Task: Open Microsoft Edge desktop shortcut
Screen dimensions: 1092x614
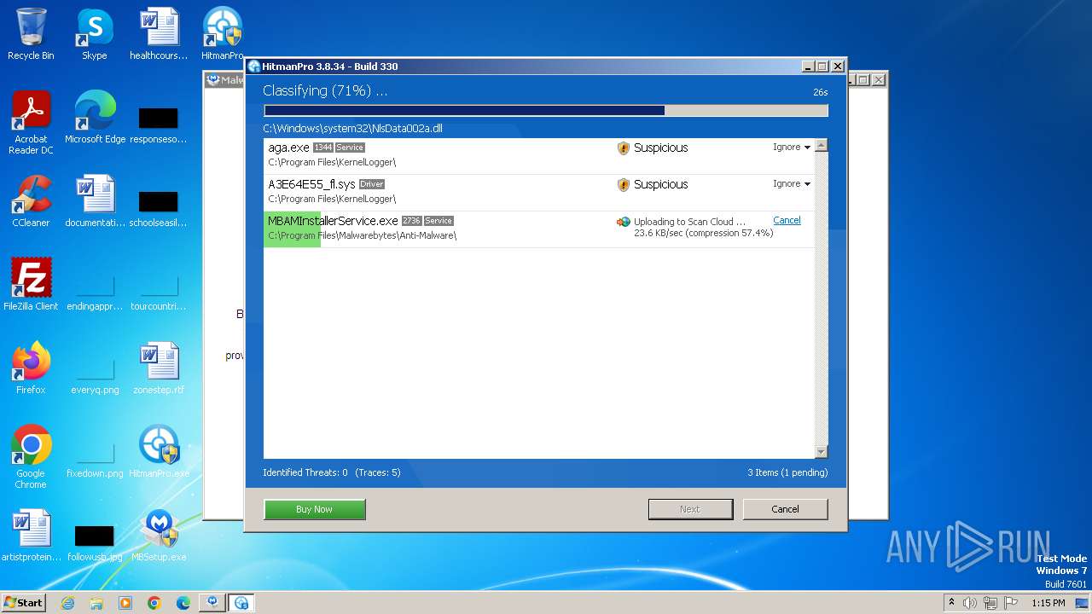Action: [x=95, y=118]
